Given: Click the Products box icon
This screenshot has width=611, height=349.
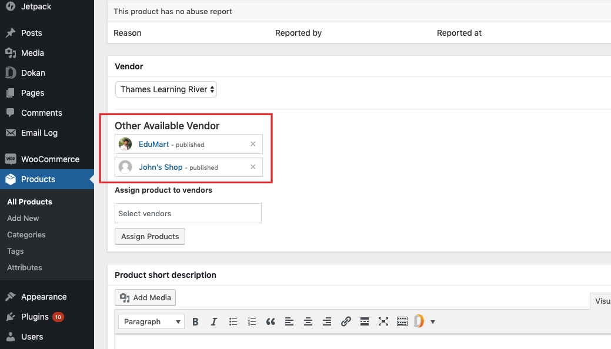Looking at the screenshot, I should point(11,179).
